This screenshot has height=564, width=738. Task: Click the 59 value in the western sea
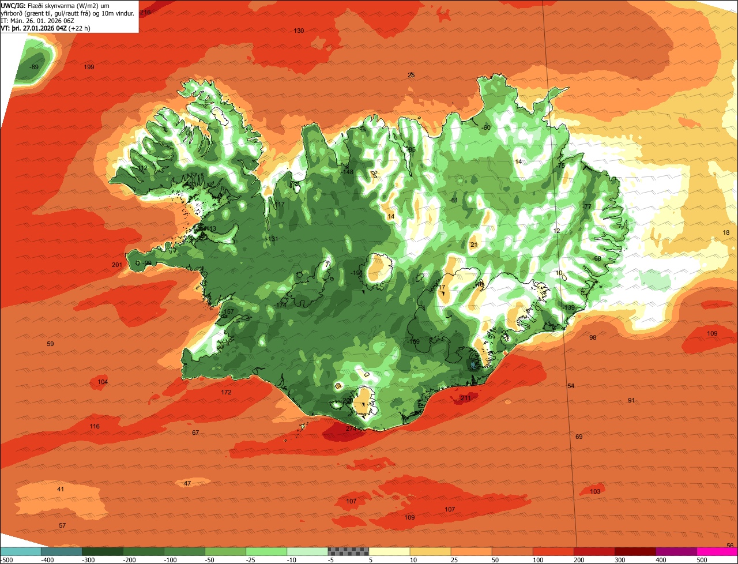tap(50, 344)
